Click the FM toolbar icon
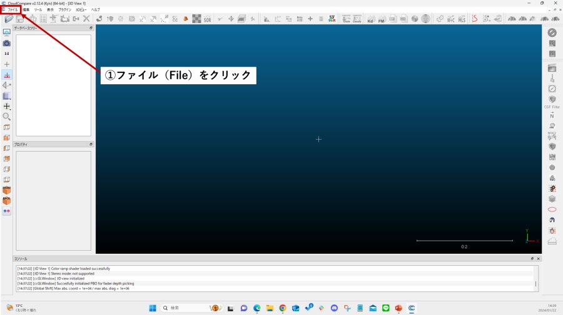 coord(382,19)
